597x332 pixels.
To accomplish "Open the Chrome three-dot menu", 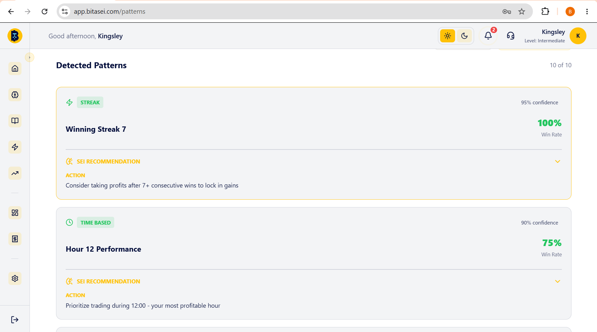I will tap(587, 12).
